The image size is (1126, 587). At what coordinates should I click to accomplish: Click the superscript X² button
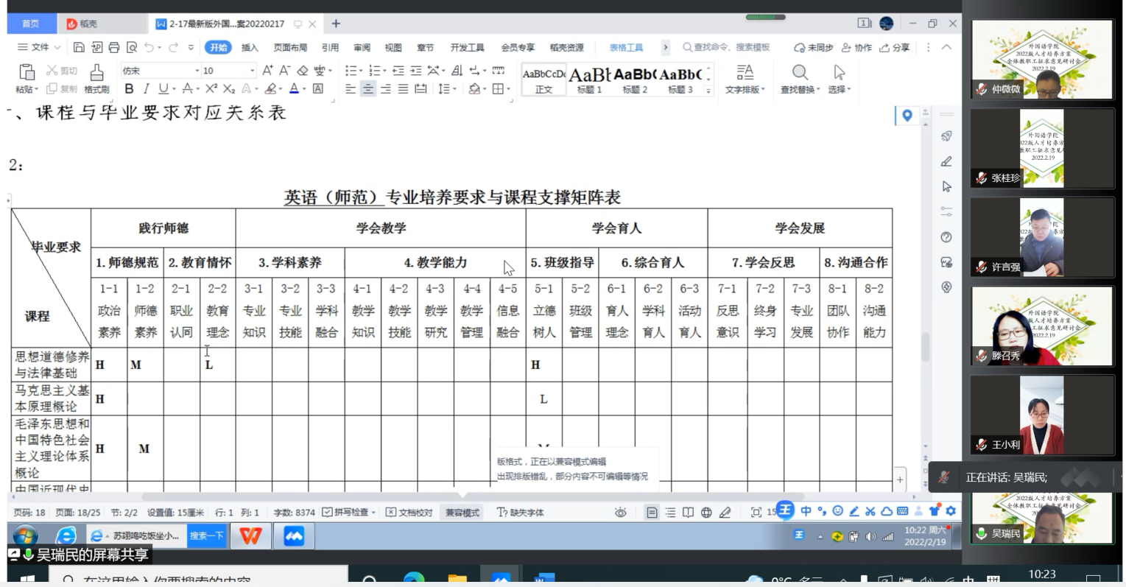click(211, 89)
